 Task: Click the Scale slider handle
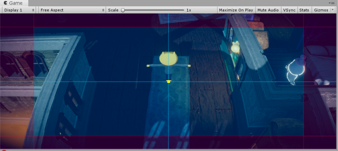click(x=123, y=10)
